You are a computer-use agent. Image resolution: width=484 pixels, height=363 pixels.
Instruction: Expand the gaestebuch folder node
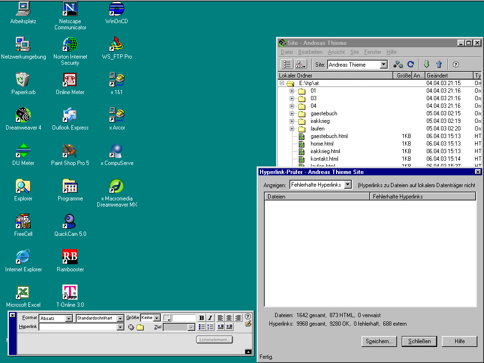292,113
